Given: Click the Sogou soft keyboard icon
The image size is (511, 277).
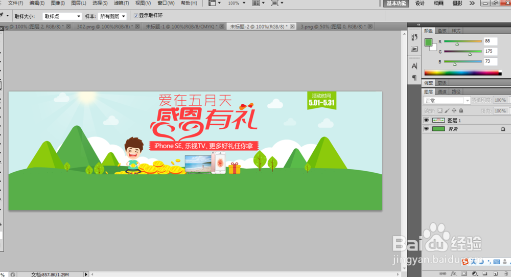Looking at the screenshot, I should pos(497,262).
